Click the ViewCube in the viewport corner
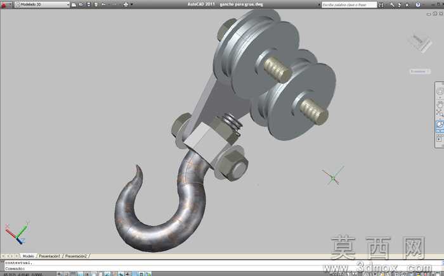 [x=421, y=43]
